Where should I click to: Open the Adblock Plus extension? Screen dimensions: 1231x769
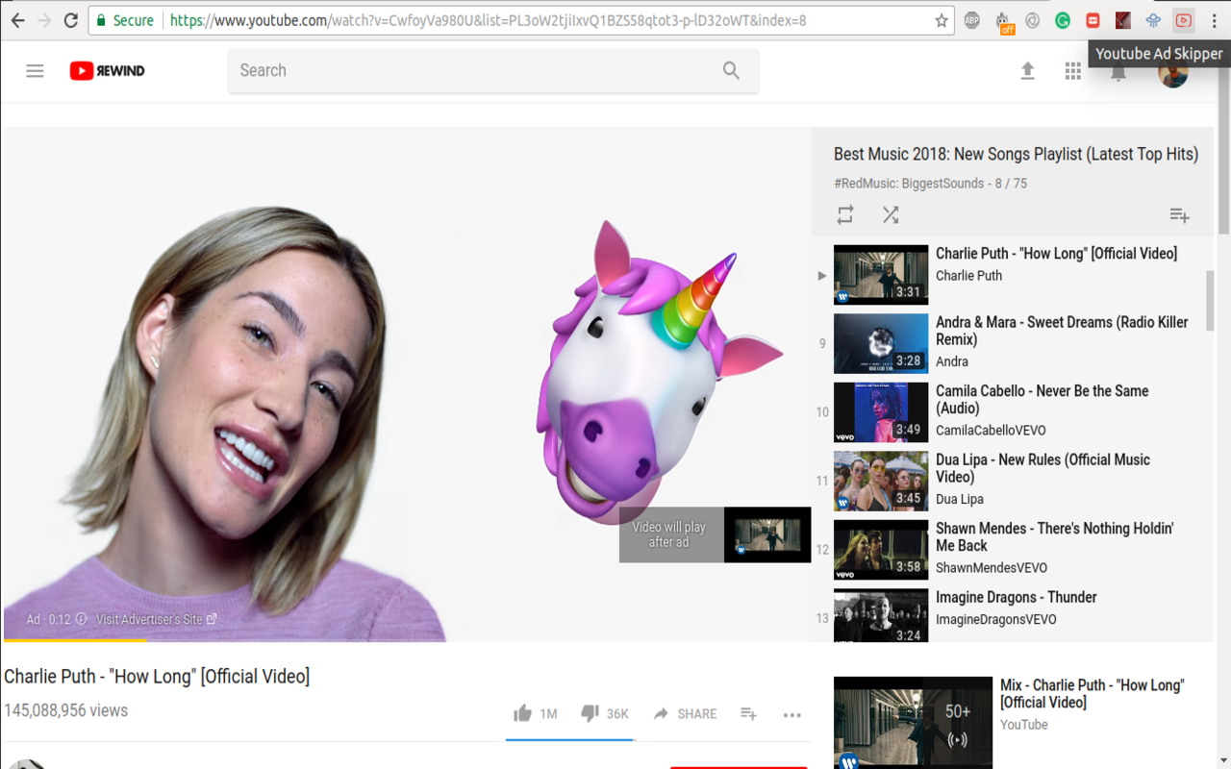coord(969,19)
